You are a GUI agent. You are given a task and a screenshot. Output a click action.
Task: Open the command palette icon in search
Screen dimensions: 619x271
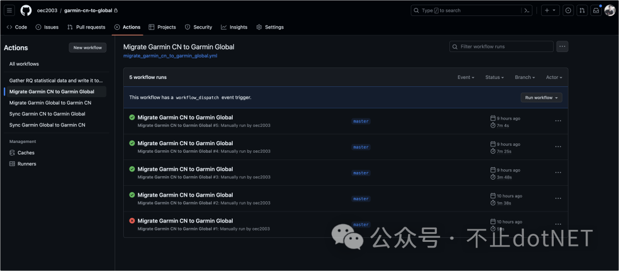click(x=526, y=11)
